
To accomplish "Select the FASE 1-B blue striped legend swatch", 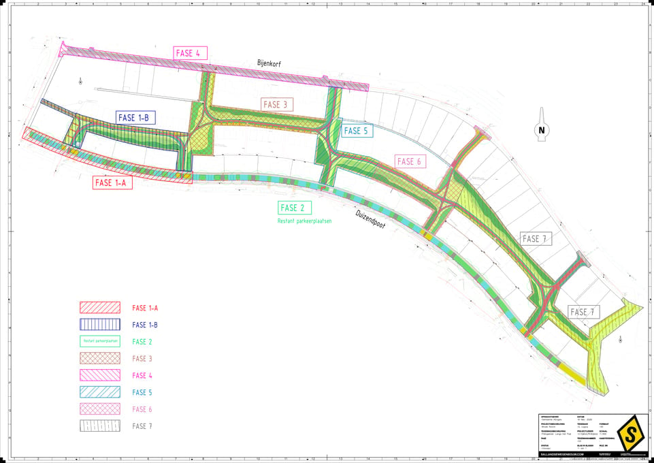I will click(x=100, y=325).
